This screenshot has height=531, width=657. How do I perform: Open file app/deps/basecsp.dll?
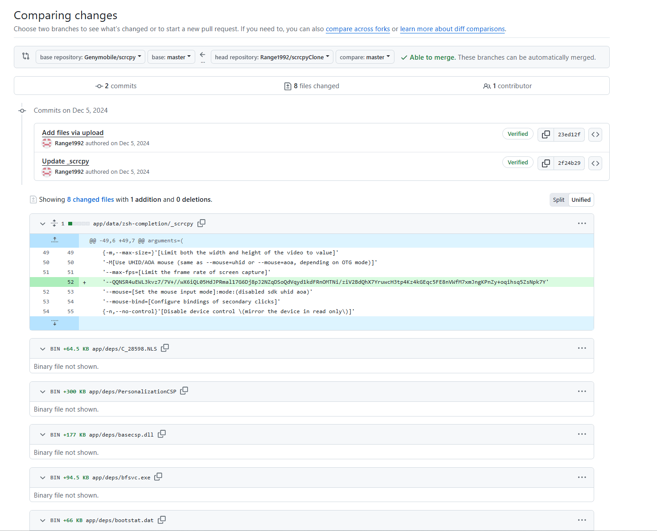coord(121,435)
